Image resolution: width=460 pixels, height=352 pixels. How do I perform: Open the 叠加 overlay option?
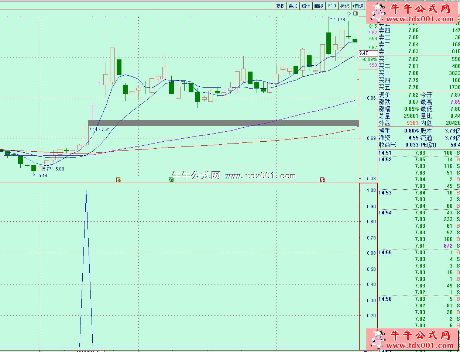click(x=293, y=6)
